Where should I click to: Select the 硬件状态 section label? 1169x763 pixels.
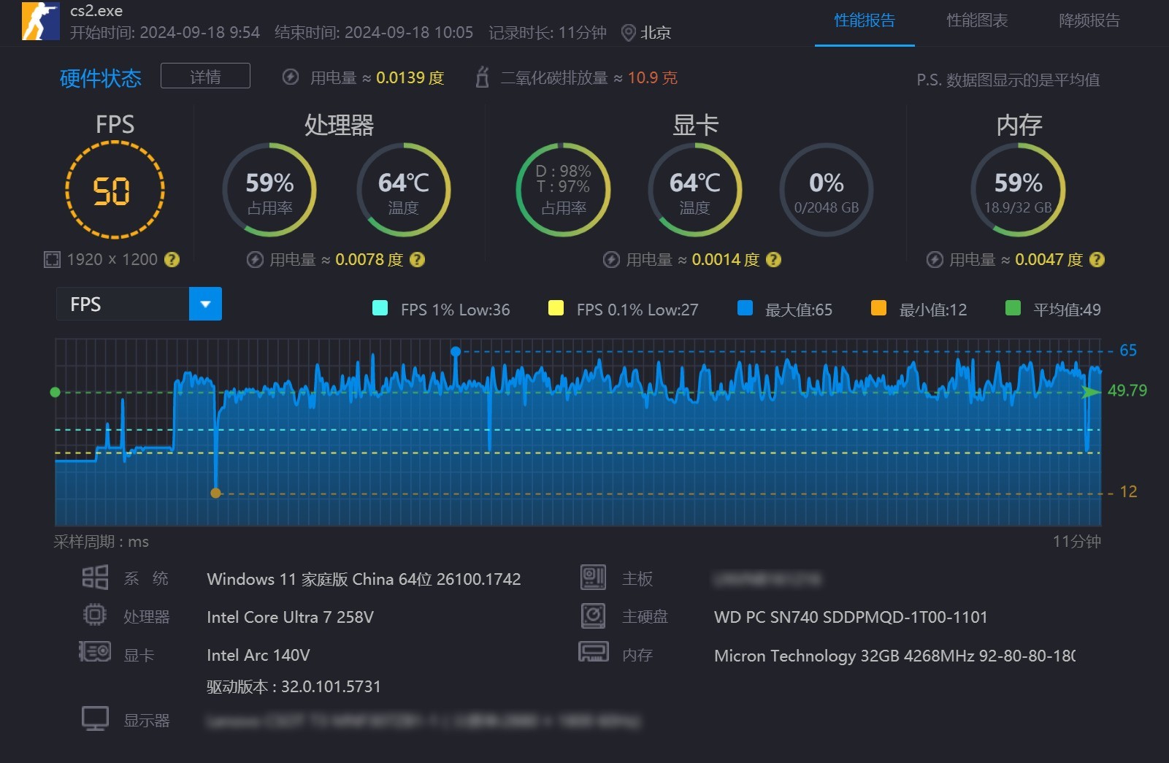click(101, 78)
